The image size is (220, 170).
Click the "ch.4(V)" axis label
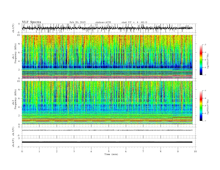click(13, 143)
